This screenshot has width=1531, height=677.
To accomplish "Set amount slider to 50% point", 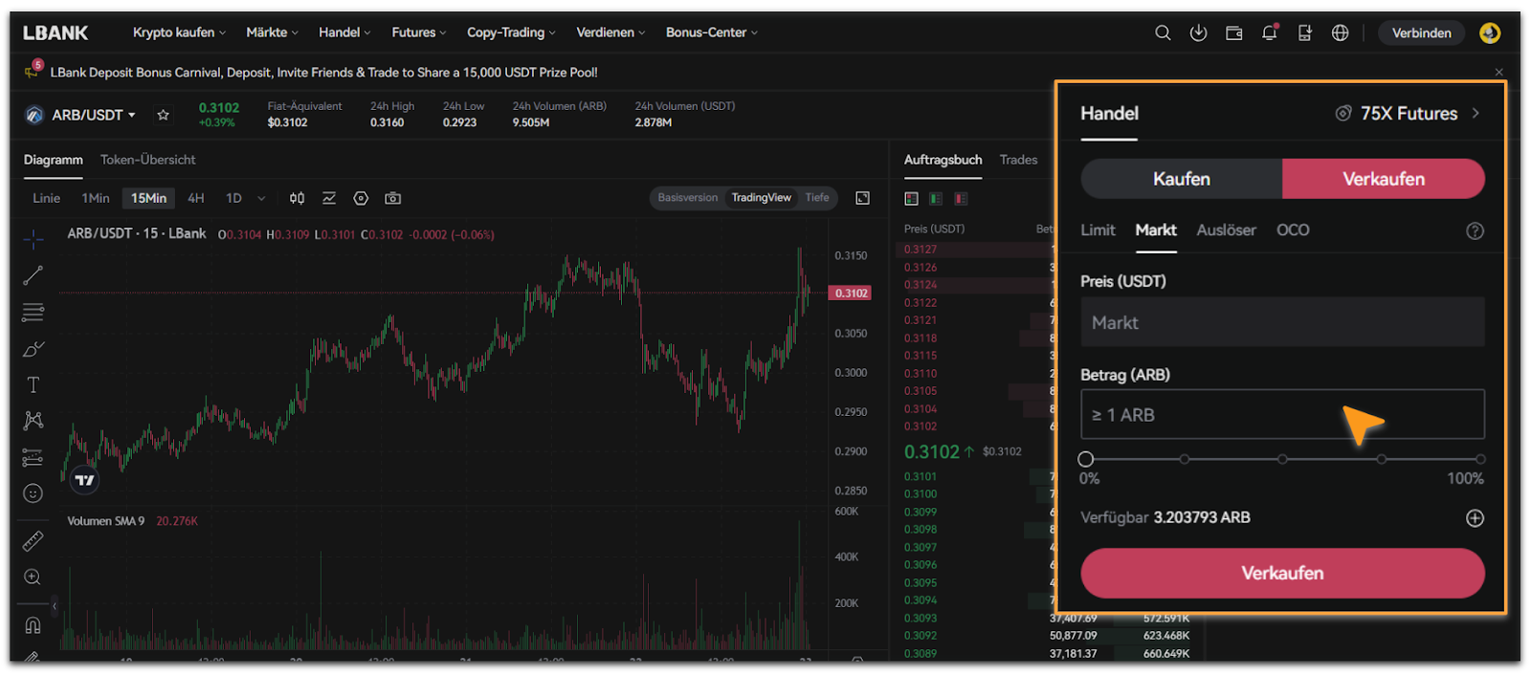I will pyautogui.click(x=1282, y=459).
